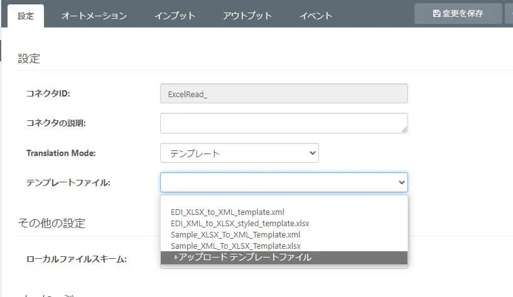Click the コネクタID field showing ExcelRead_
This screenshot has height=297, width=513.
284,94
